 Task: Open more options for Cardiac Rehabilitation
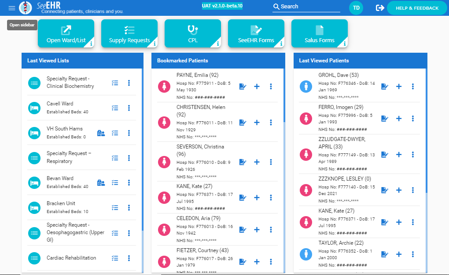129,258
